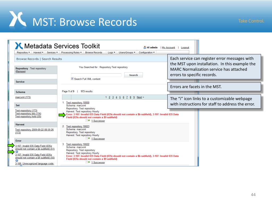
Task: Click the Search button
Action: tap(133, 75)
